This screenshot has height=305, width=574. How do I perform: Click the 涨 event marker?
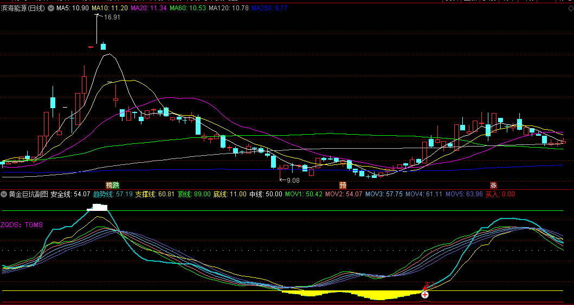pyautogui.click(x=494, y=185)
